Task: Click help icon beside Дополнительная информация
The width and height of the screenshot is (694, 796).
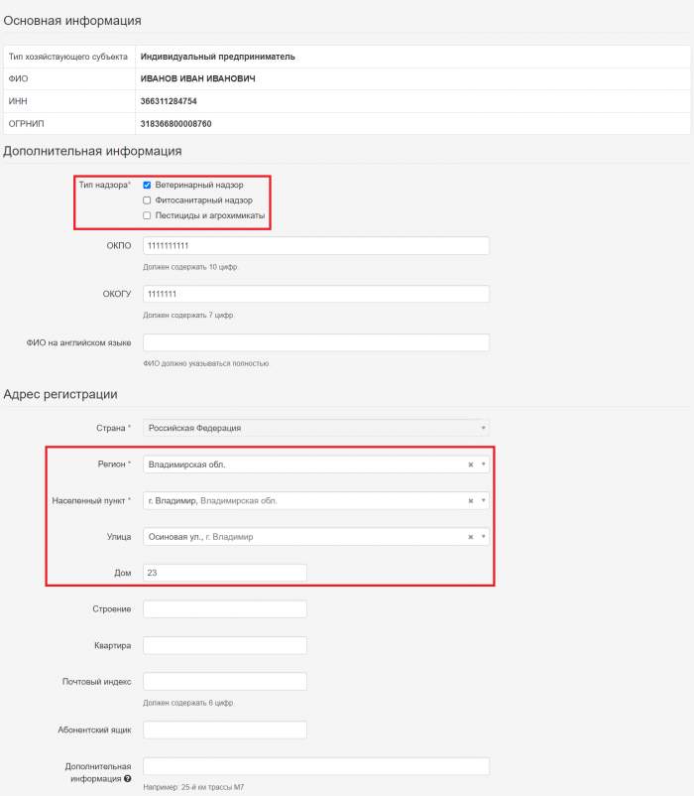Action: pos(127,778)
